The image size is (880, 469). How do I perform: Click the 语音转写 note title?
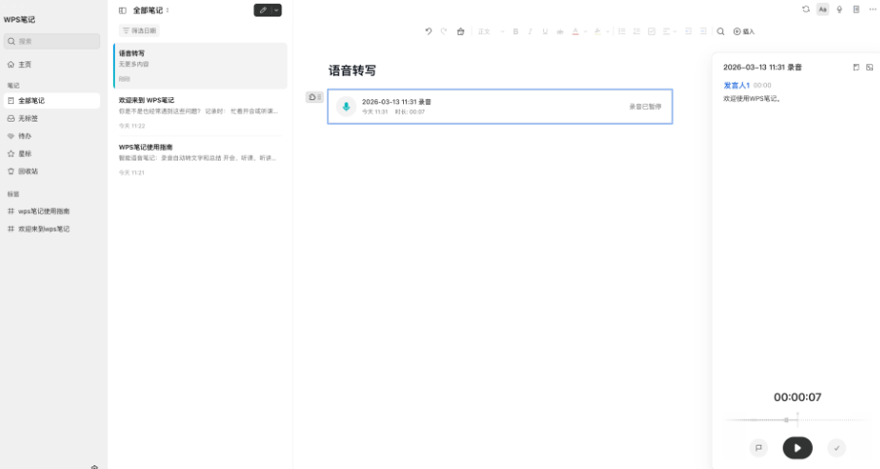pyautogui.click(x=352, y=71)
